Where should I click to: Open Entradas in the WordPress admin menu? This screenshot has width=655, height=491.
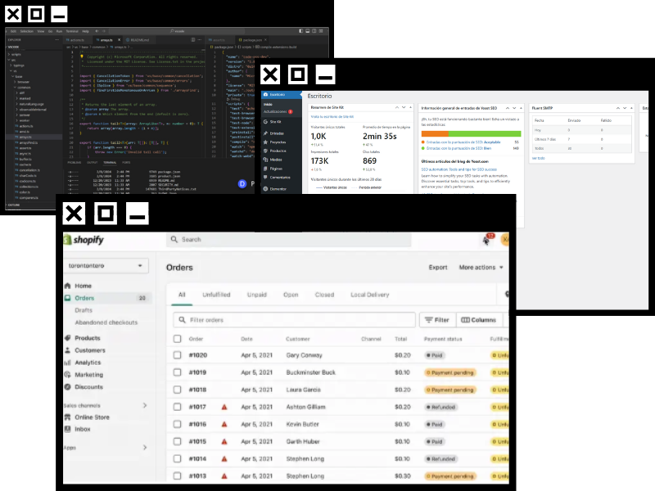click(x=273, y=133)
